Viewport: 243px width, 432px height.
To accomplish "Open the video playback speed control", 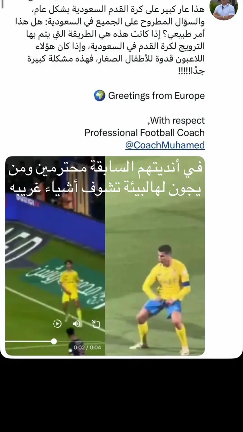I will coord(57,323).
